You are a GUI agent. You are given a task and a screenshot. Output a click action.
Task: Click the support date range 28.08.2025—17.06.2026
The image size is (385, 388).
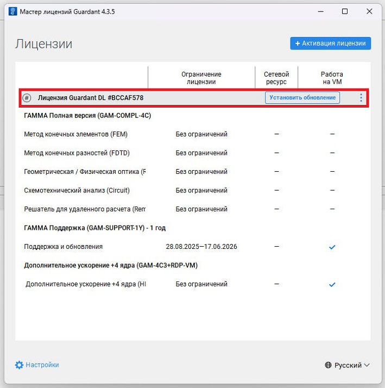[x=201, y=247]
